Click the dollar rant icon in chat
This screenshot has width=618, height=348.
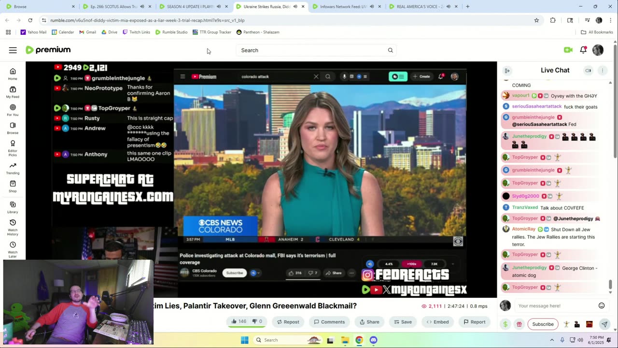tap(505, 324)
